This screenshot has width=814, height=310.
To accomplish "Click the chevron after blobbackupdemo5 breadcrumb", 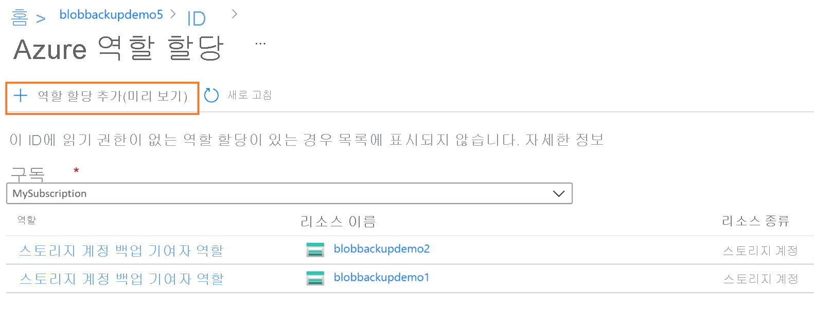I will [173, 14].
